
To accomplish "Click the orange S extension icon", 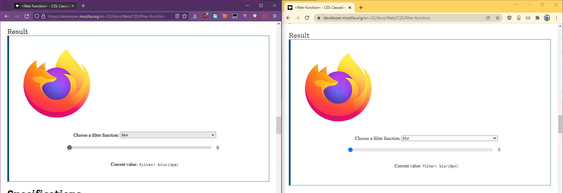I will click(x=225, y=16).
